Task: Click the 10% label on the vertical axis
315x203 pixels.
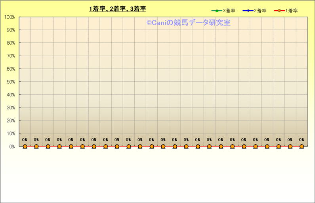Action: (10, 133)
